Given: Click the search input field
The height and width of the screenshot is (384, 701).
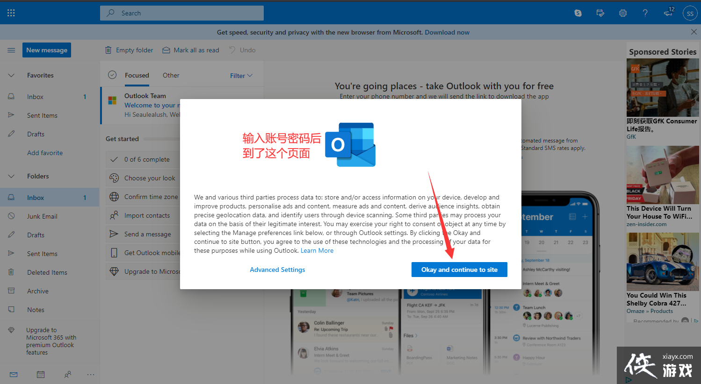Looking at the screenshot, I should click(182, 13).
